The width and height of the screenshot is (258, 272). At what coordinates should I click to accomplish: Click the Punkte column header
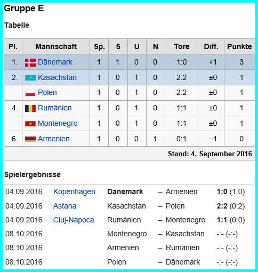[239, 46]
